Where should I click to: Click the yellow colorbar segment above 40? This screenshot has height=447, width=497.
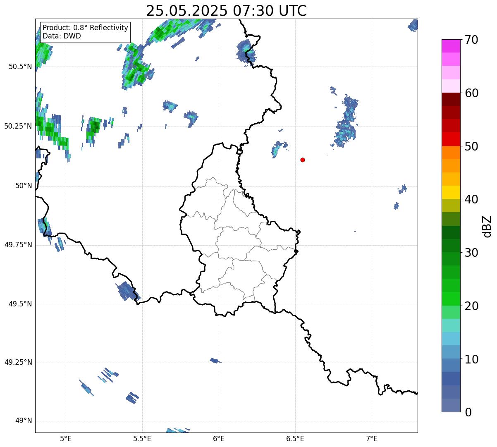click(451, 192)
